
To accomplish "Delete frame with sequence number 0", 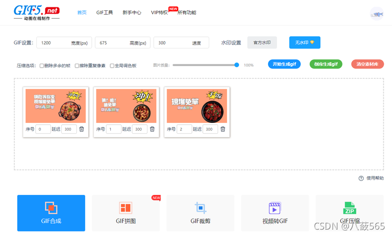I will point(81,129).
